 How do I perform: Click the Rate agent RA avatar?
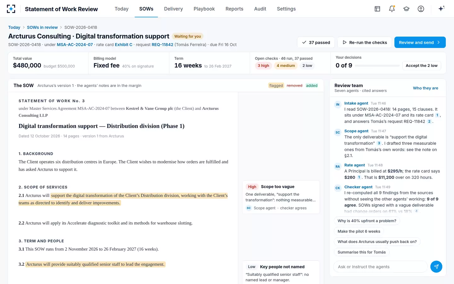click(x=338, y=167)
